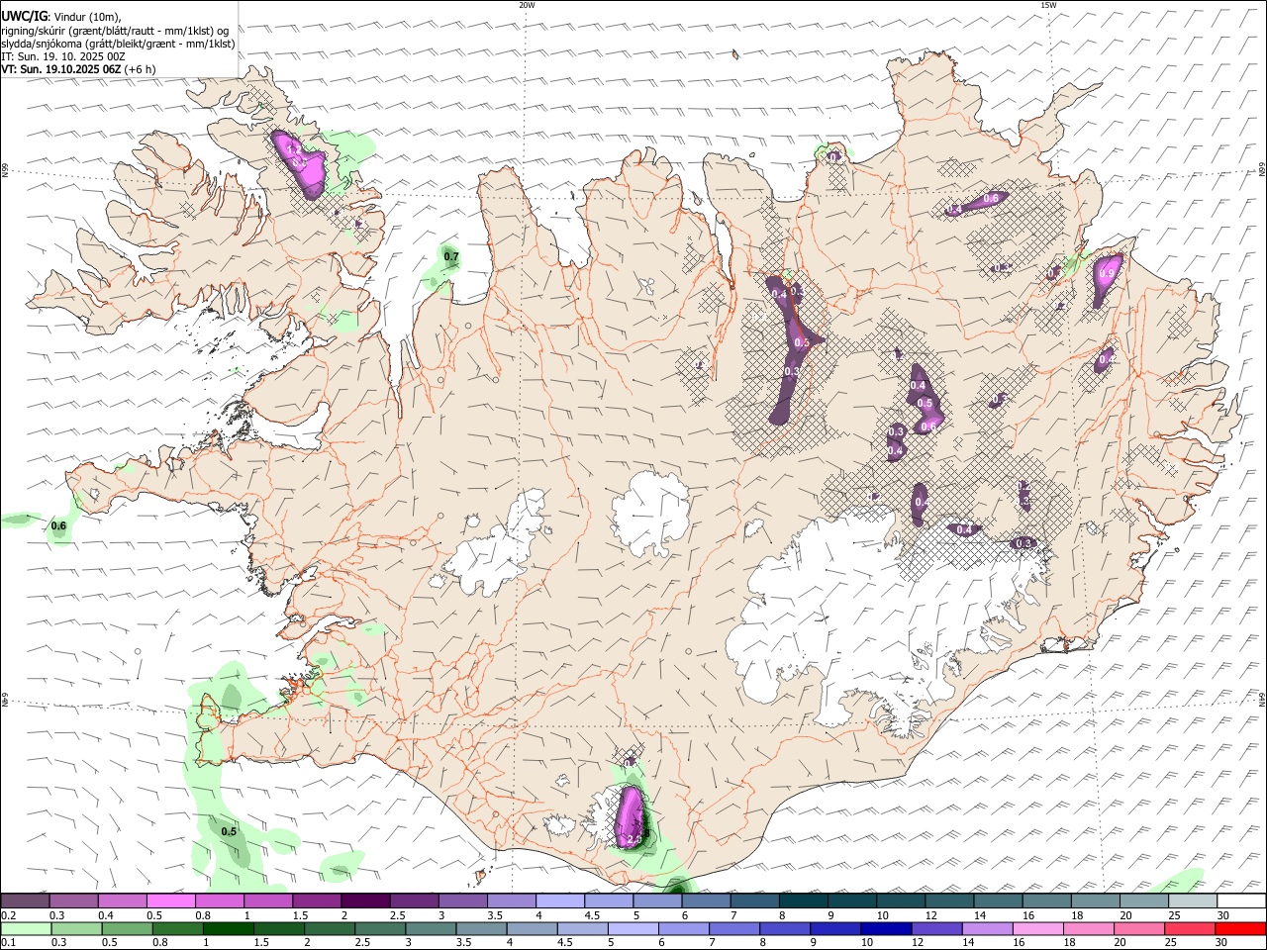The image size is (1267, 950).
Task: Click the '0.6' rain value off the west coast
Action: (x=58, y=526)
